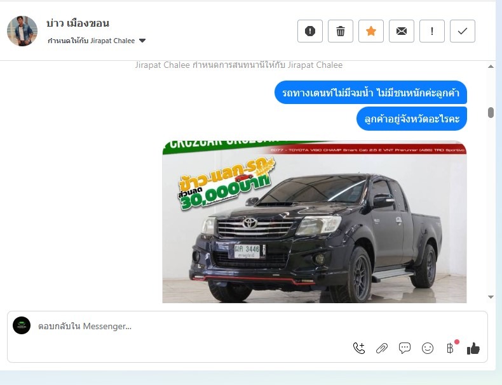502x385 pixels.
Task: Click the chat scrollbar up arrow
Action: (491, 67)
